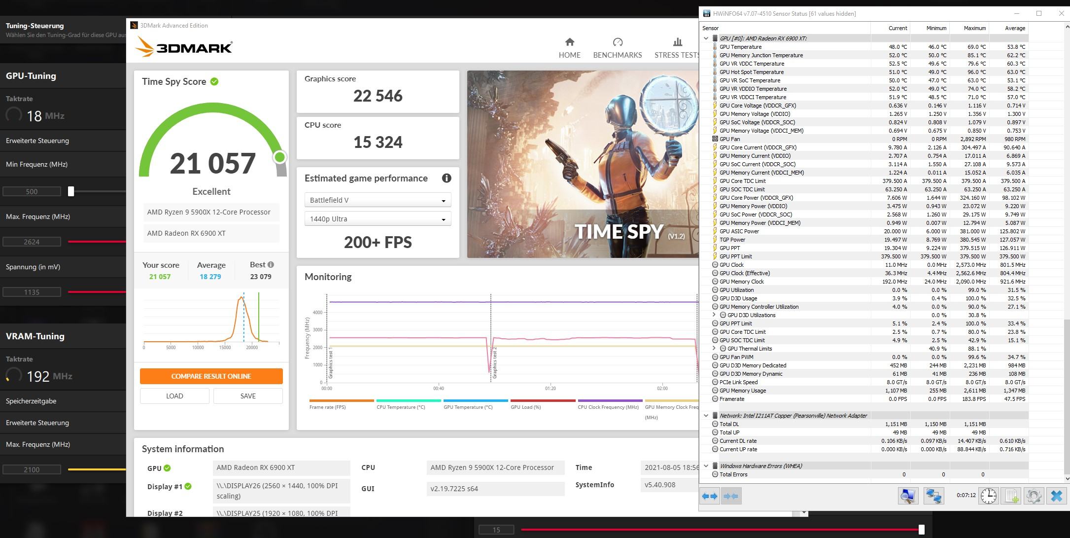Viewport: 1070px width, 538px height.
Task: Reset sensor timer with clock icon
Action: (988, 496)
